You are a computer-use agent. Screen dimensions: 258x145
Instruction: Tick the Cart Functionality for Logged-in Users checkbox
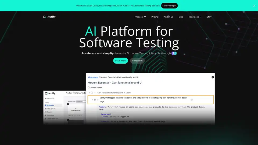coord(92,93)
